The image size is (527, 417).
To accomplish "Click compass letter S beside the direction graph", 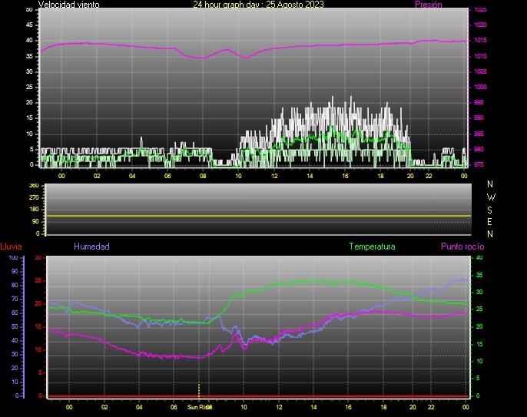I will 489,210.
